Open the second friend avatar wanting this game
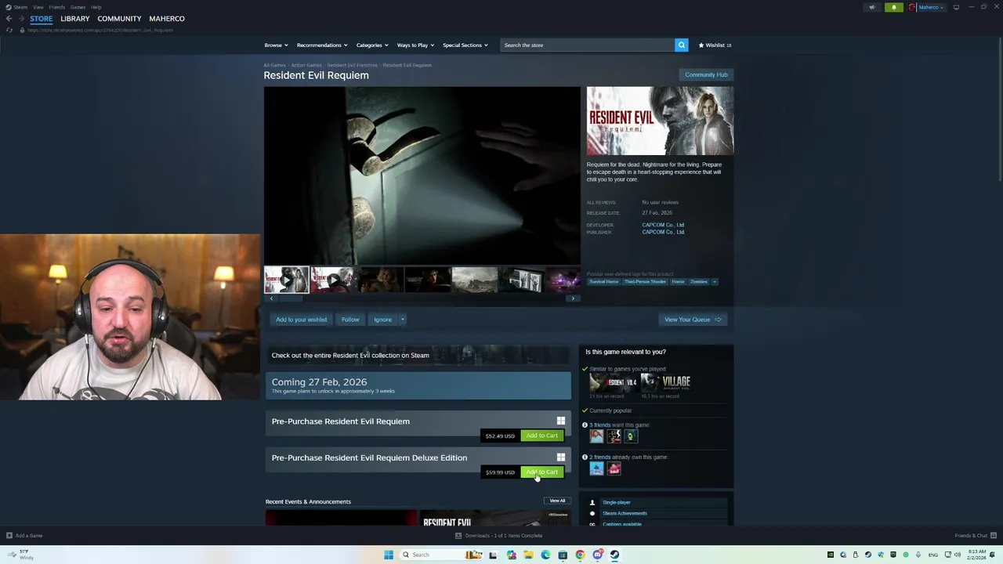Viewport: 1003px width, 564px height. click(x=614, y=436)
